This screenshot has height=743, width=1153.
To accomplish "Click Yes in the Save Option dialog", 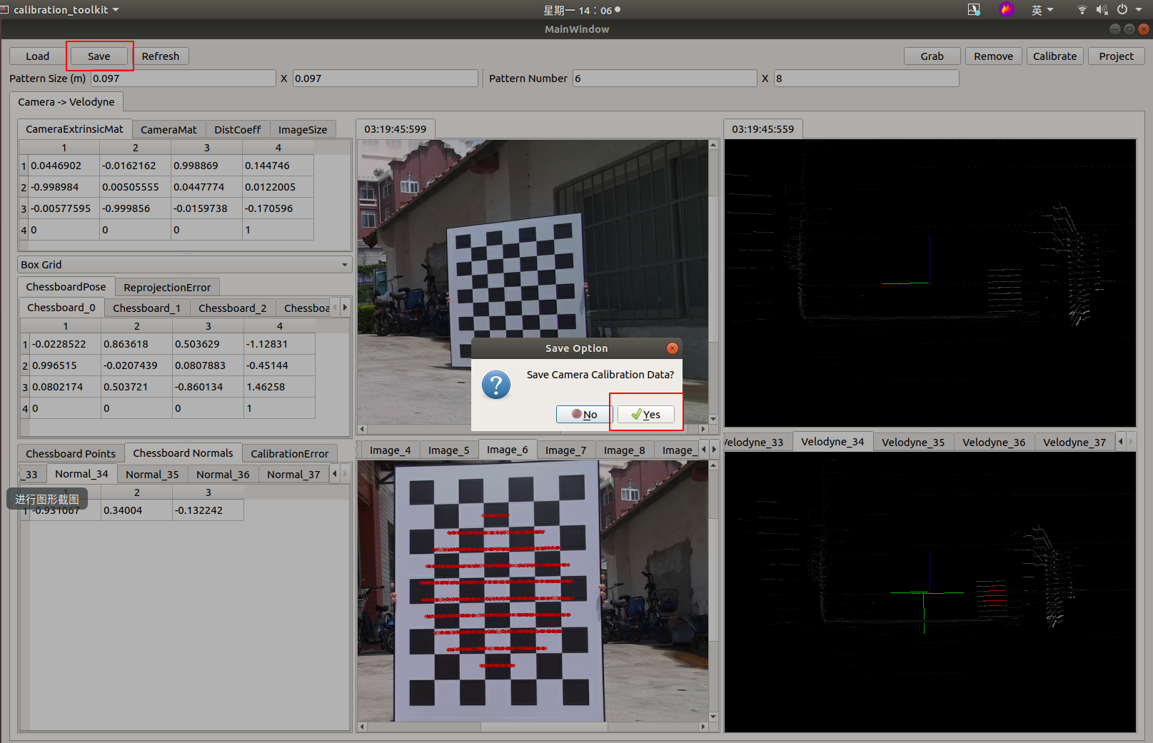I will (x=646, y=414).
